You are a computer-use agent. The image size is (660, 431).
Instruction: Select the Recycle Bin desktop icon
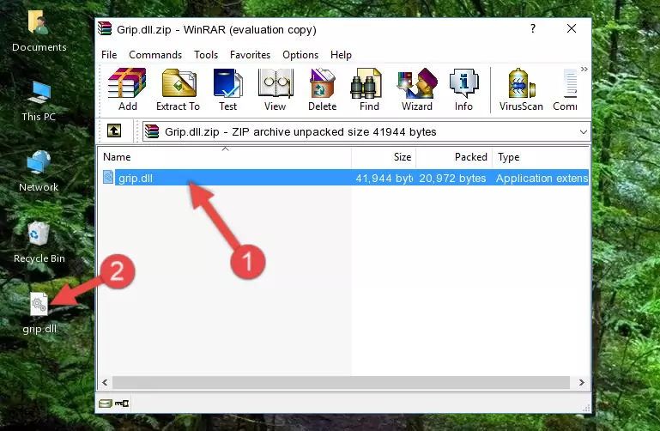click(39, 242)
